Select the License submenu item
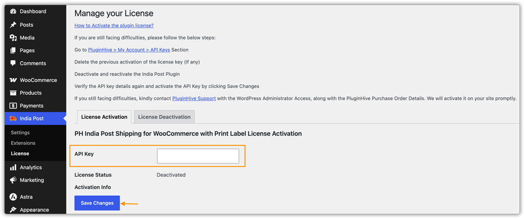Screen dimensions: 524x219 (20, 154)
